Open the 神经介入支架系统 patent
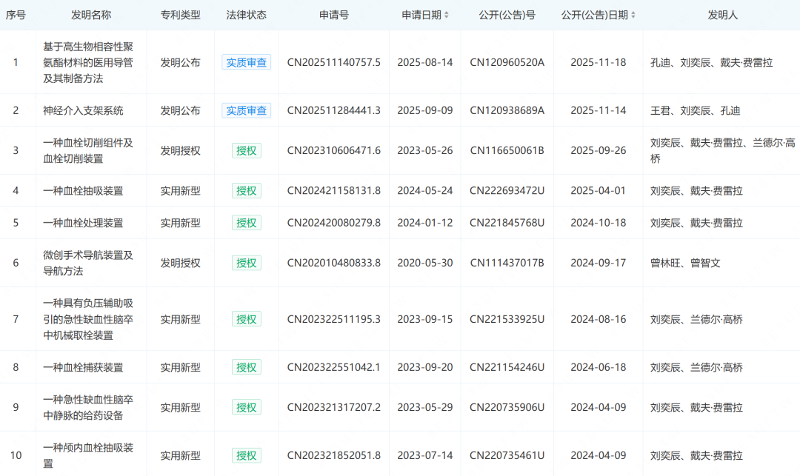800x476 pixels. click(x=83, y=110)
